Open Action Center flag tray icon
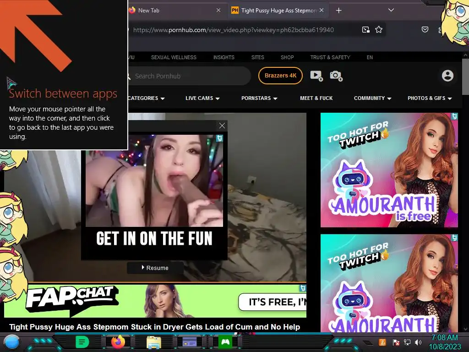The width and height of the screenshot is (469, 352). point(396,342)
